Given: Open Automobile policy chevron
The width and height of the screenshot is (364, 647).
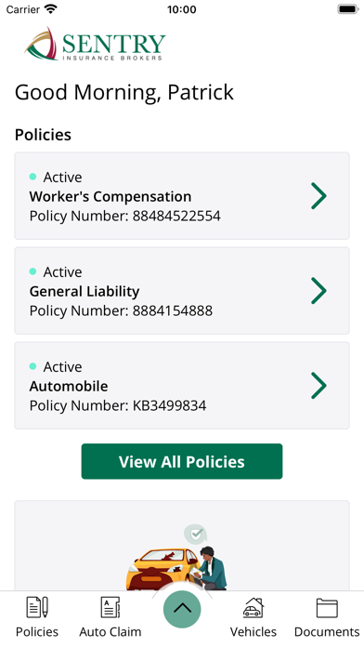Looking at the screenshot, I should pos(318,386).
